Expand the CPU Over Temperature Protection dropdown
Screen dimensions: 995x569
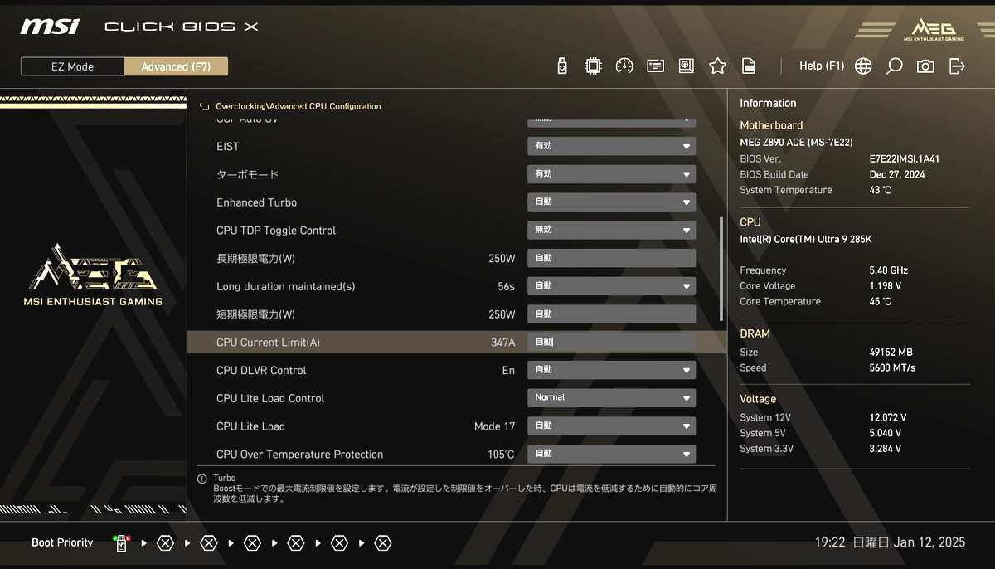[x=612, y=455]
